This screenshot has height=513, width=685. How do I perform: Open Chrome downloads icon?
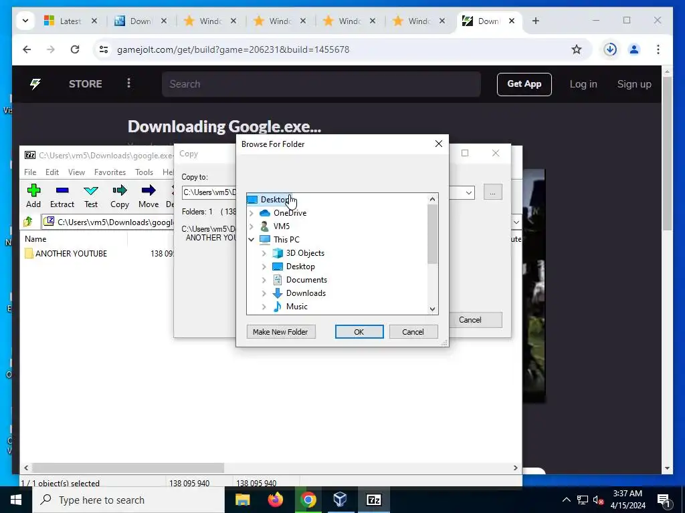pyautogui.click(x=610, y=49)
